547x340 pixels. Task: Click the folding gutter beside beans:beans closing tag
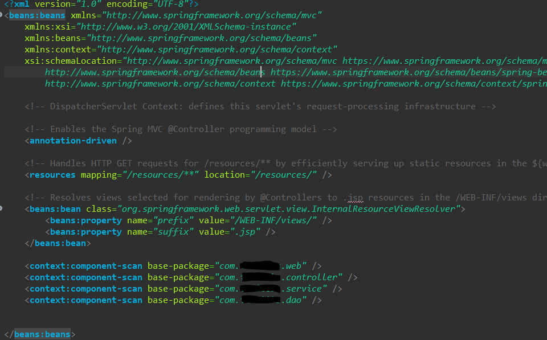[3, 334]
